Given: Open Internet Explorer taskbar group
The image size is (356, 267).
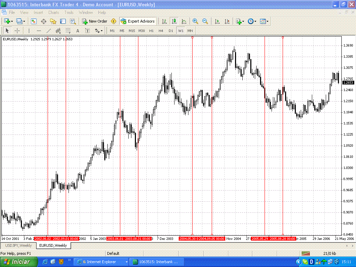Looking at the screenshot, I should 102,262.
